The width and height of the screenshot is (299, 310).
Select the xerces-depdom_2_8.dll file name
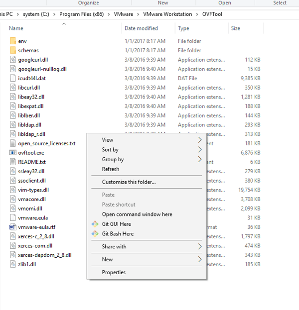click(44, 255)
